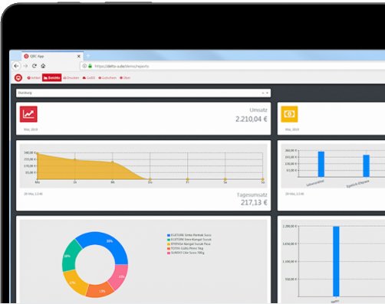
Task: Click the green padlock security icon
Action: pyautogui.click(x=90, y=66)
